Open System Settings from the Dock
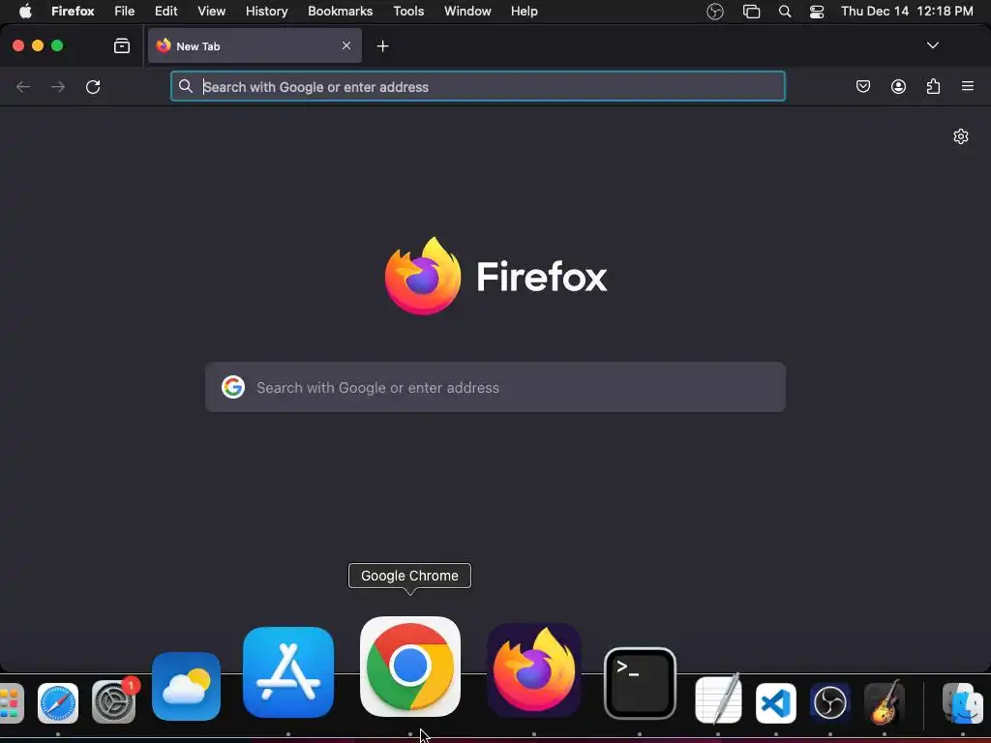 [114, 701]
